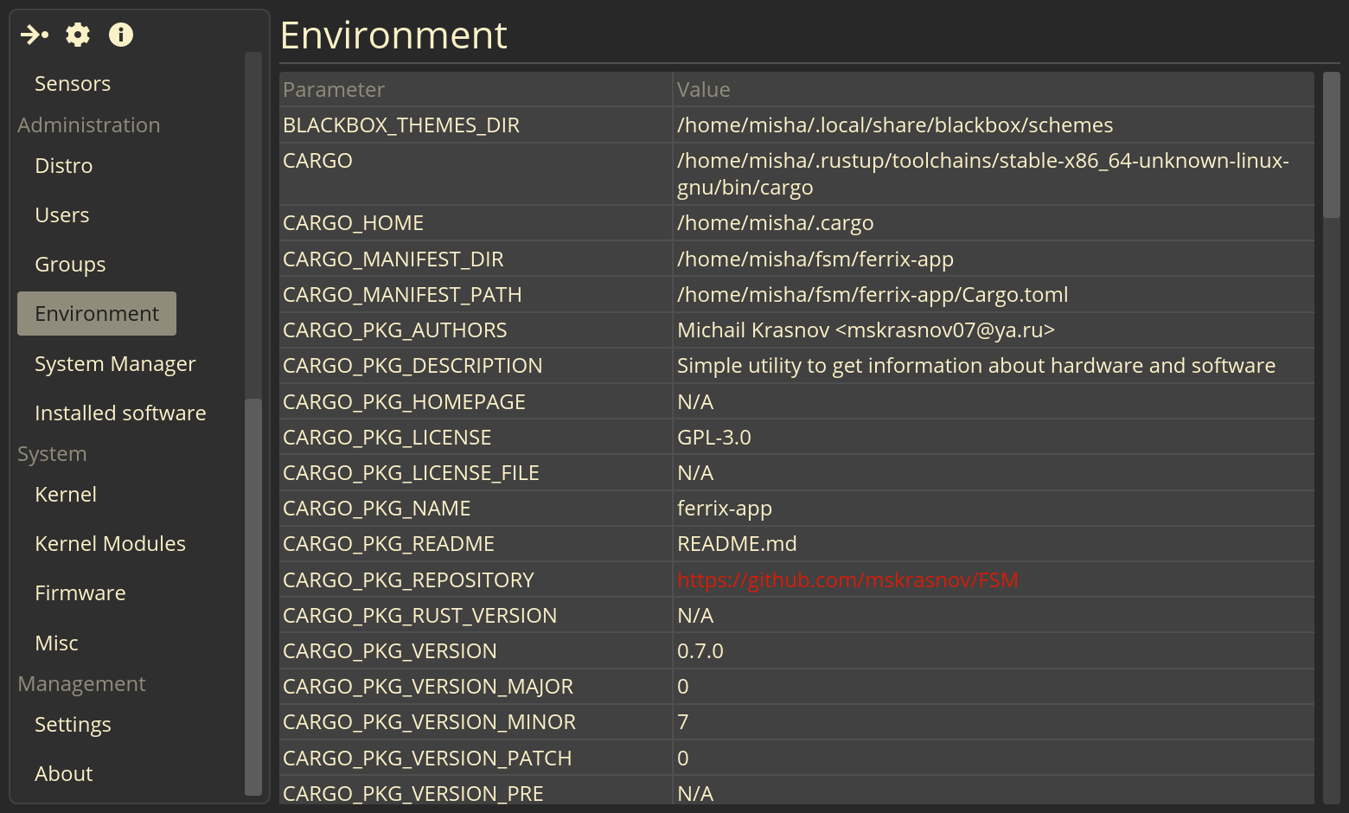The width and height of the screenshot is (1349, 813).
Task: Go to the Users page
Action: pos(61,215)
